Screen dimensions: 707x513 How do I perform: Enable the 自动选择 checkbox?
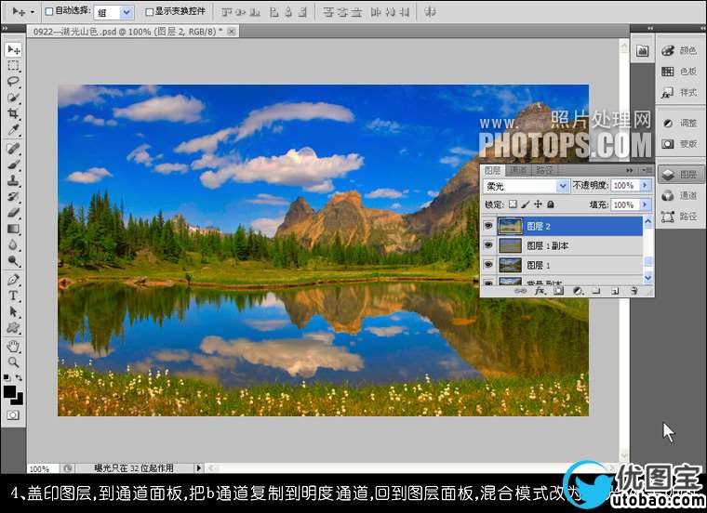49,12
